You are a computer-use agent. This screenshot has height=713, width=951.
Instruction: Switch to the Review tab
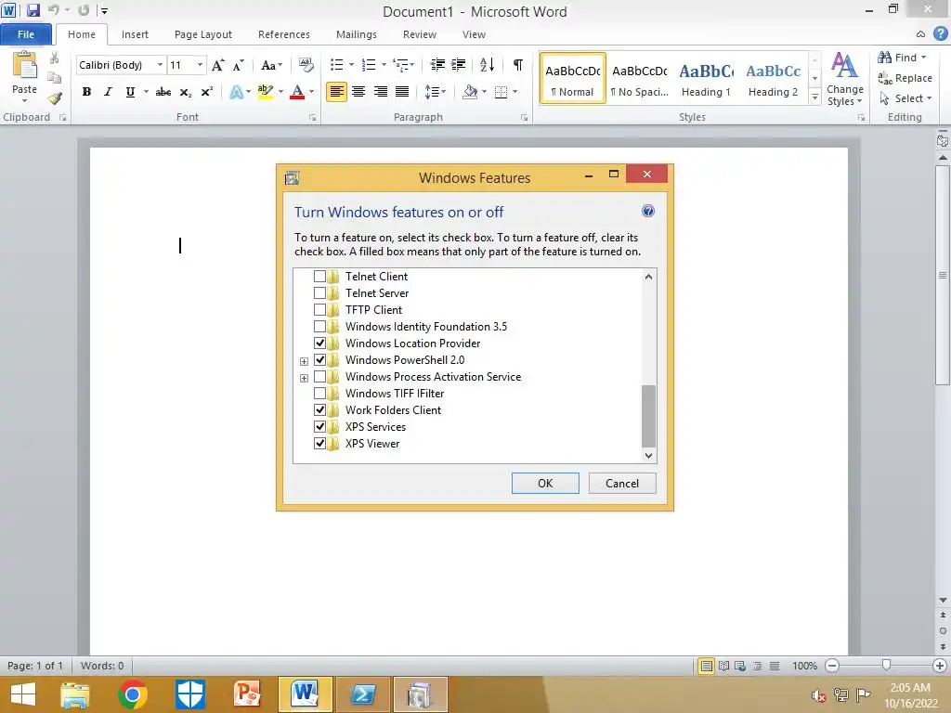(x=420, y=34)
